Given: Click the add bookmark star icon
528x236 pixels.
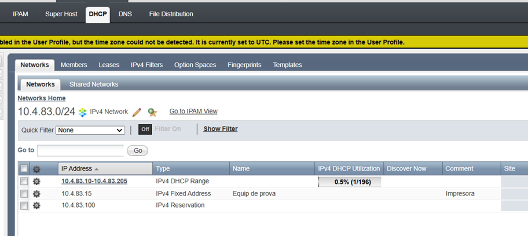Looking at the screenshot, I should point(152,112).
